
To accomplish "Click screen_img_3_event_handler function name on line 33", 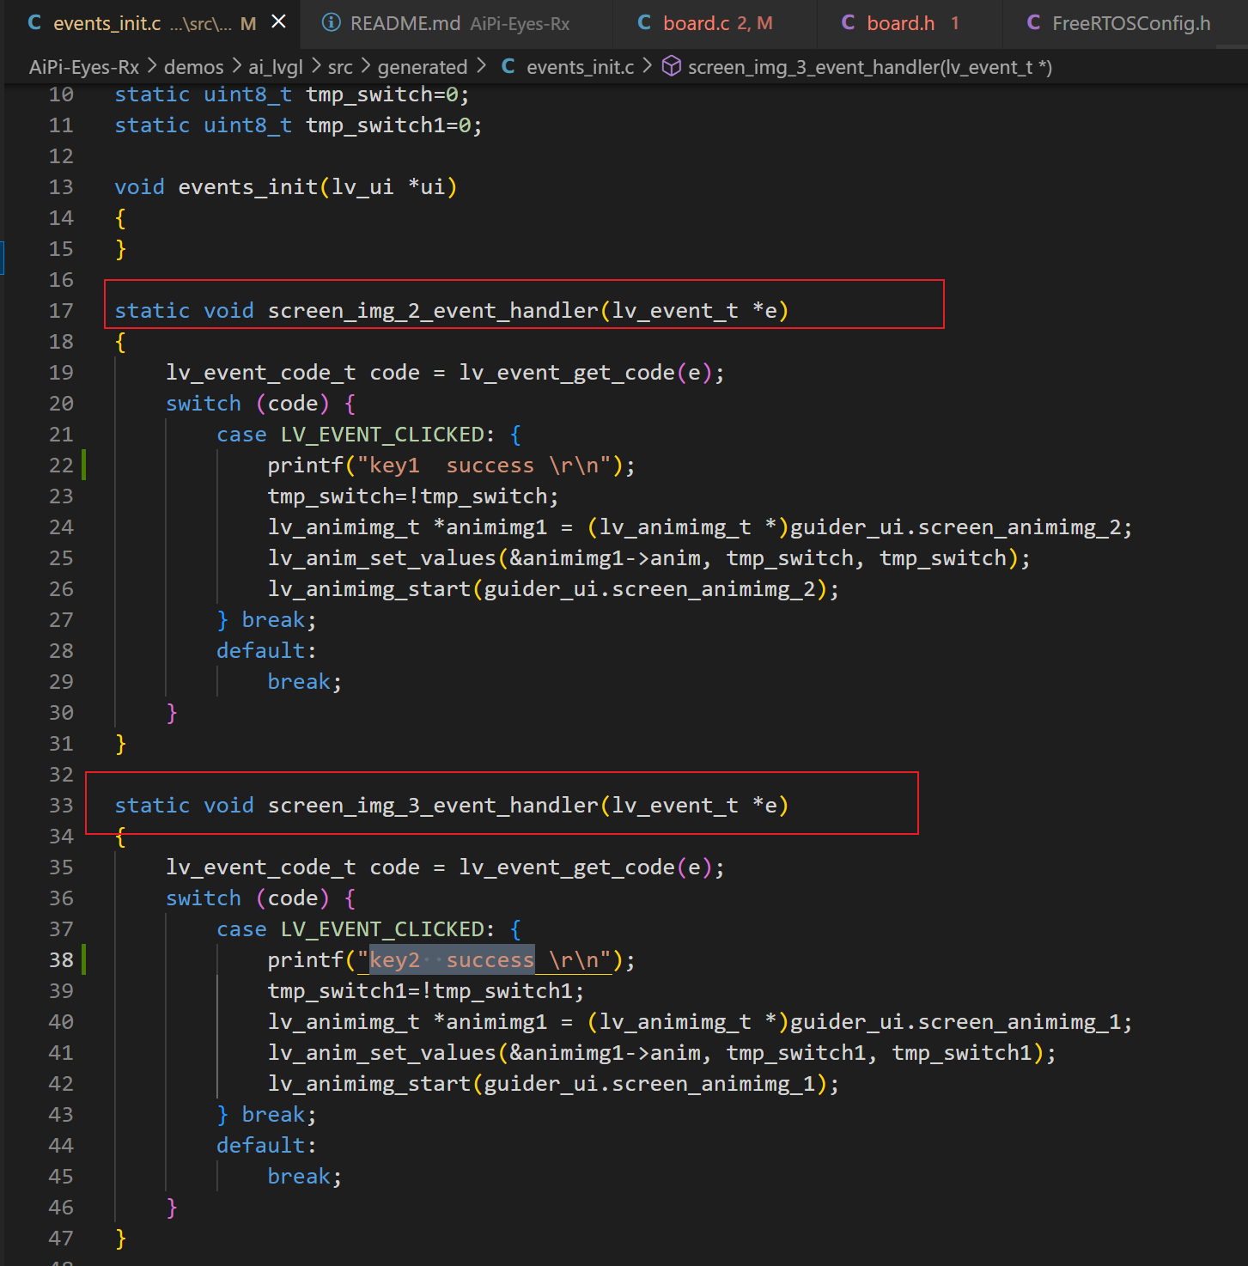I will [x=433, y=806].
